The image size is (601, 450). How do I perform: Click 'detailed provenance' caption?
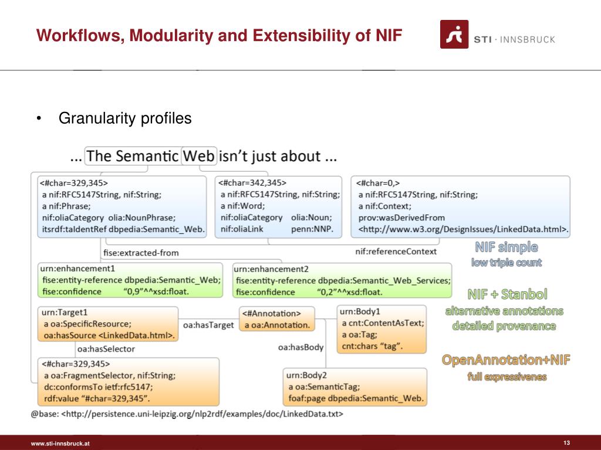tap(504, 326)
